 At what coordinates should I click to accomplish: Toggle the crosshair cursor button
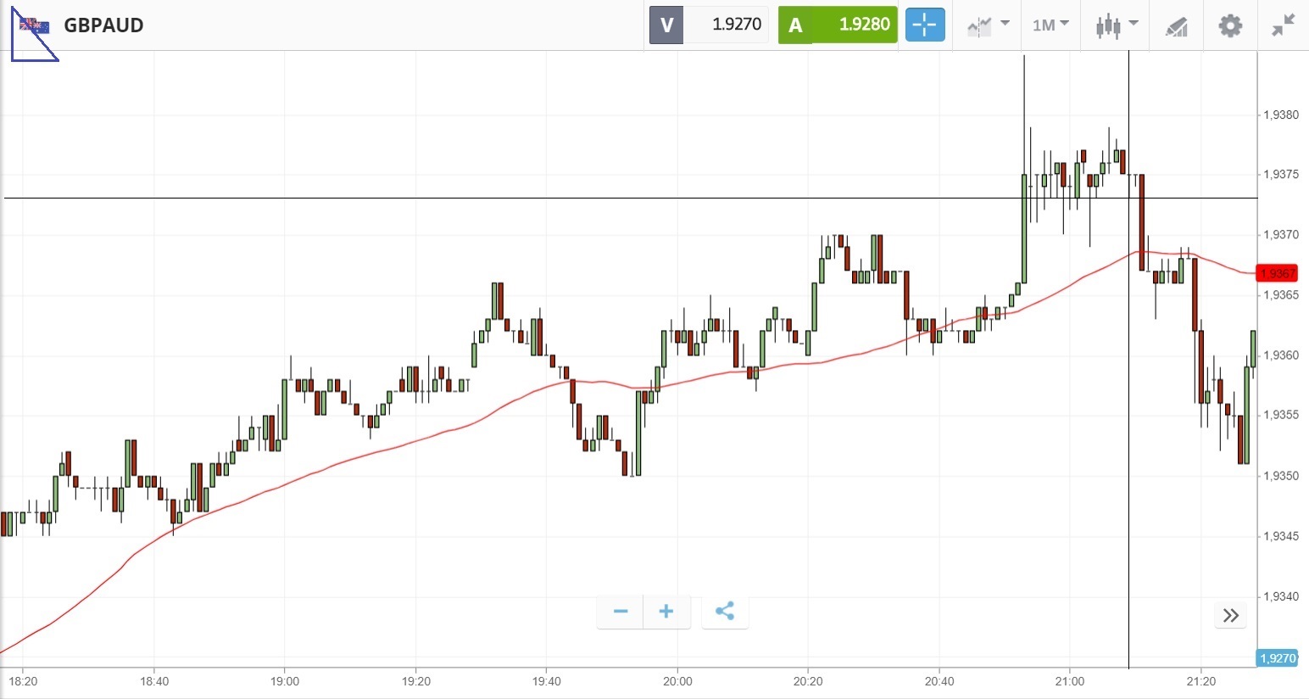tap(924, 25)
